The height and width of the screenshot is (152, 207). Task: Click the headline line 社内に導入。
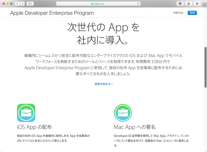[x=102, y=40]
